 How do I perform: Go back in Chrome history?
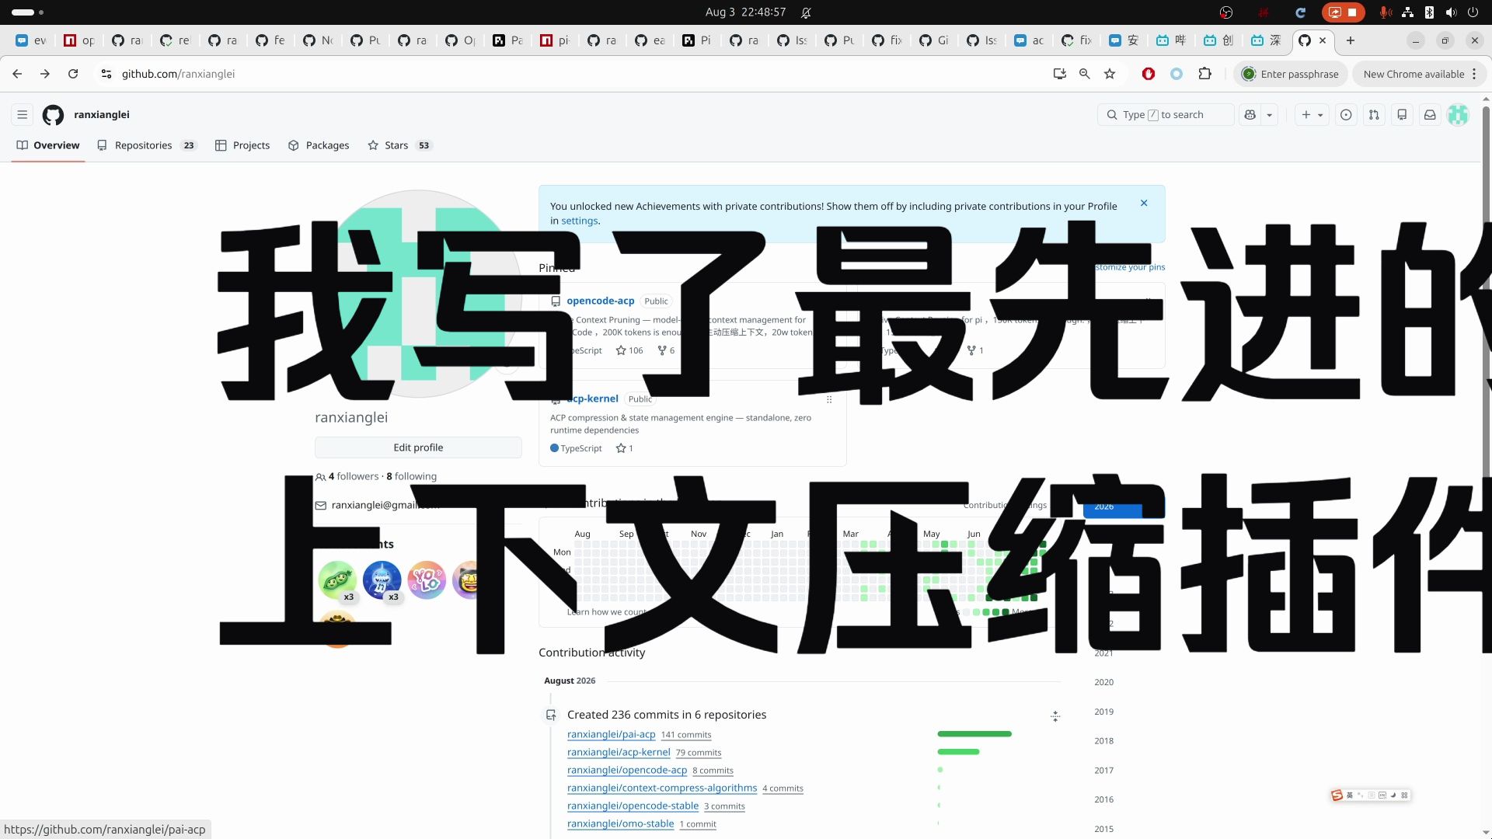17,74
